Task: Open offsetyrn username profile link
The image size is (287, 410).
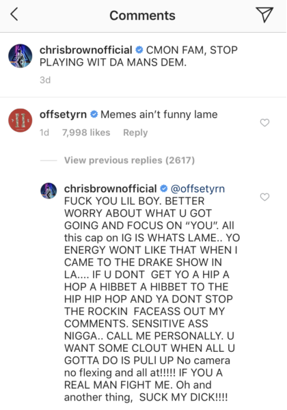Action: (63, 114)
